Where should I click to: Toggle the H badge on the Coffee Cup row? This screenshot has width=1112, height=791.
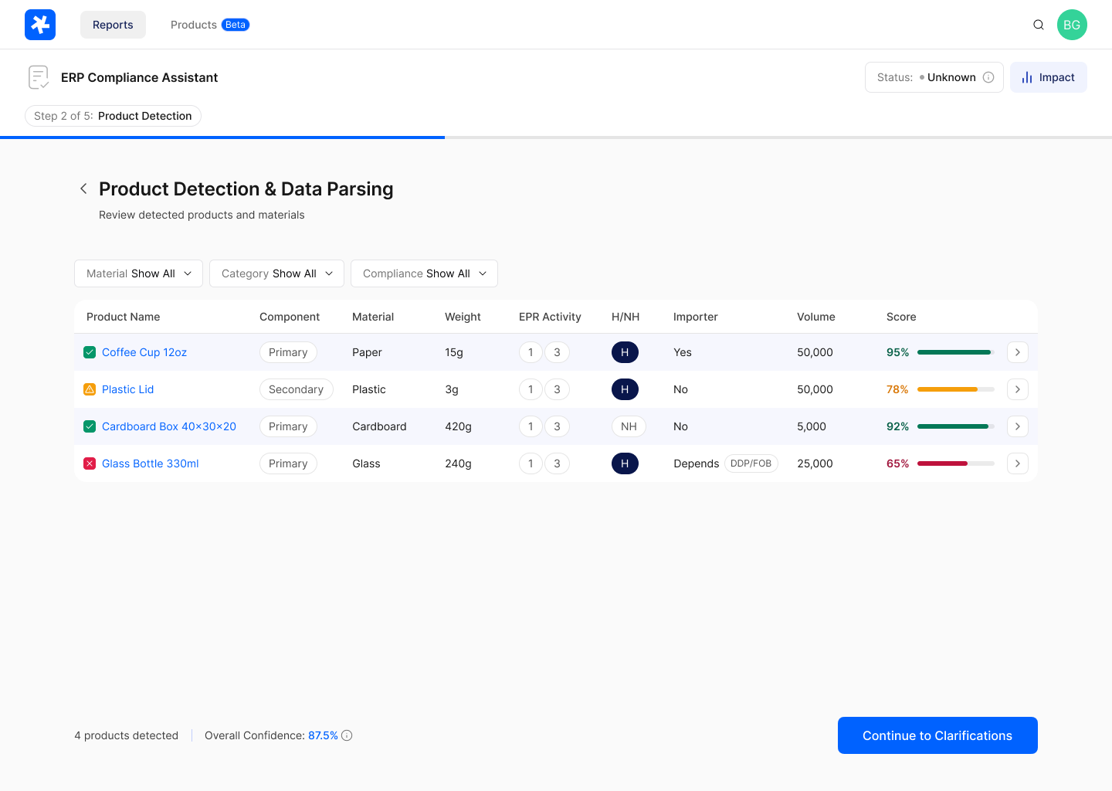coord(625,351)
